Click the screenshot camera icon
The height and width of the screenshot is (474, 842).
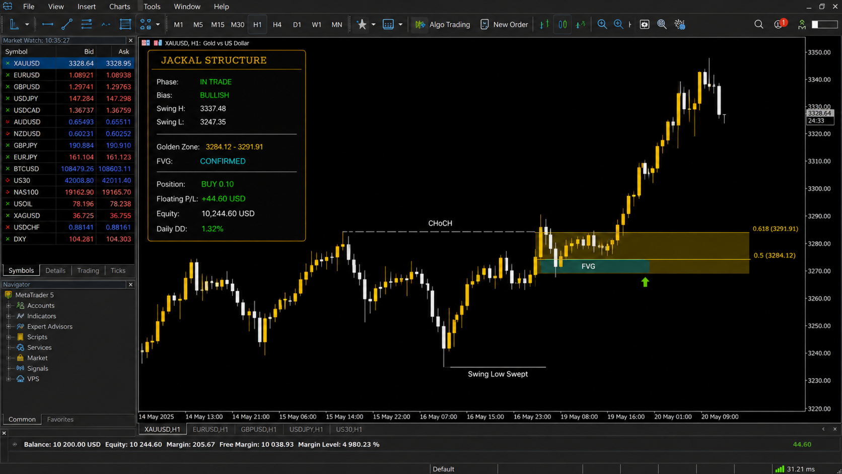pyautogui.click(x=644, y=24)
